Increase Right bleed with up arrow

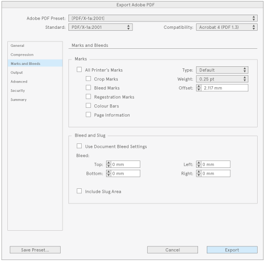(198, 172)
